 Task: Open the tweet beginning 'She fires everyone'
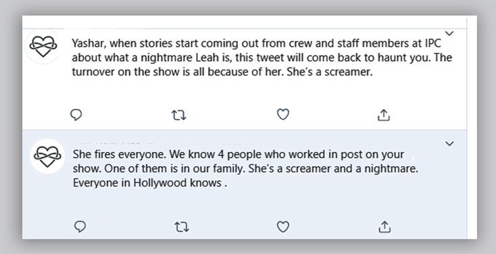coord(245,169)
